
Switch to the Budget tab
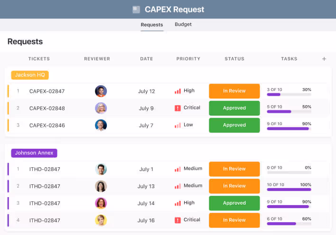point(183,24)
